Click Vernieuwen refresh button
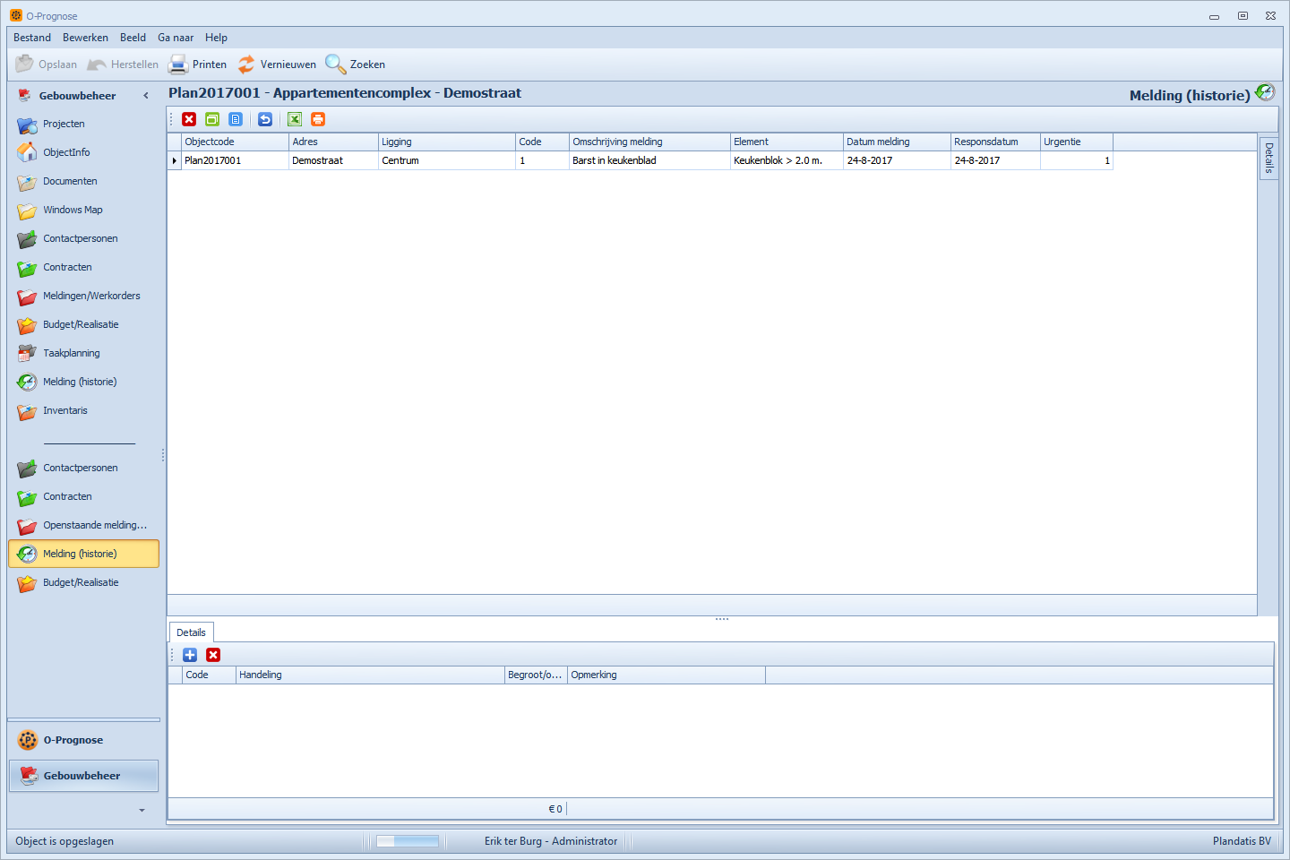 click(x=277, y=64)
